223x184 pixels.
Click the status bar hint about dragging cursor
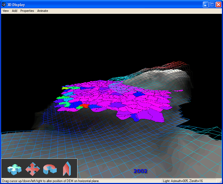point(51,181)
